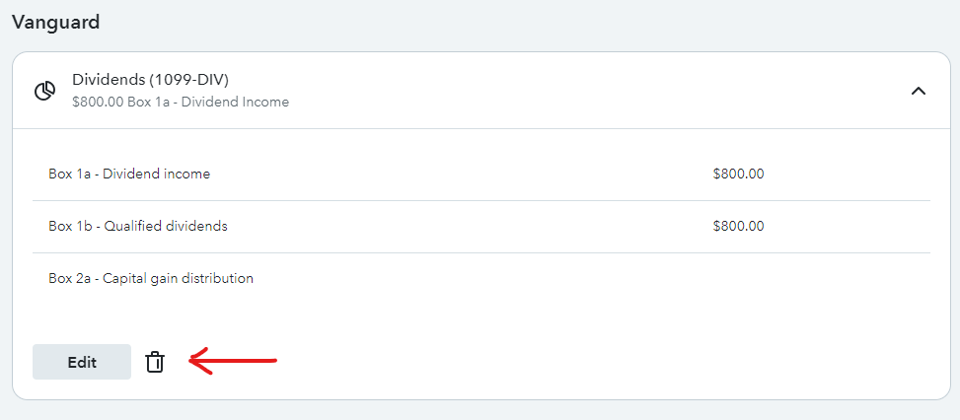Select the Box 1a - Dividend income label
This screenshot has width=960, height=420.
click(x=129, y=175)
